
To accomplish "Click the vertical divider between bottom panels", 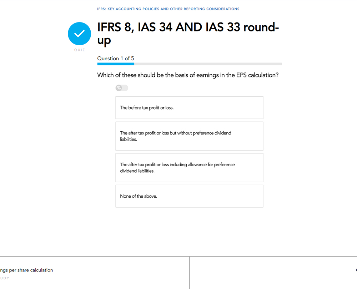I will [x=190, y=273].
